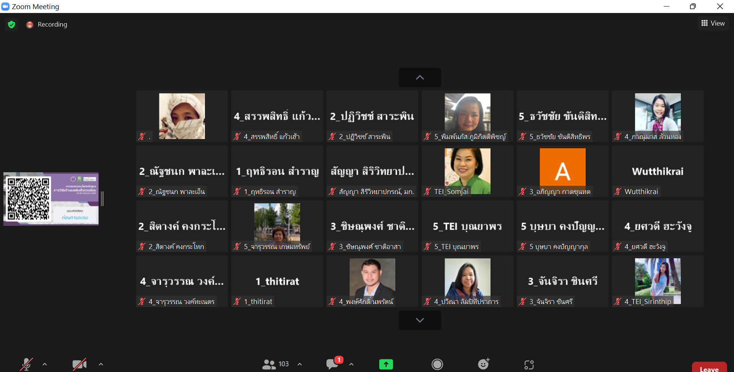The height and width of the screenshot is (372, 734).
Task: Expand audio options arrow beside microphone
Action: [45, 364]
